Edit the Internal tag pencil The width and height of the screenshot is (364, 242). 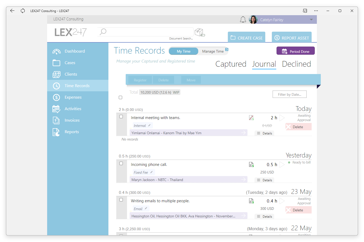149,125
